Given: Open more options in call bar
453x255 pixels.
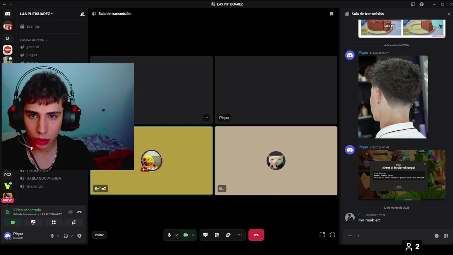Looking at the screenshot, I should coord(240,235).
